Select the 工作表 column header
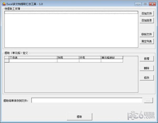 point(33,57)
